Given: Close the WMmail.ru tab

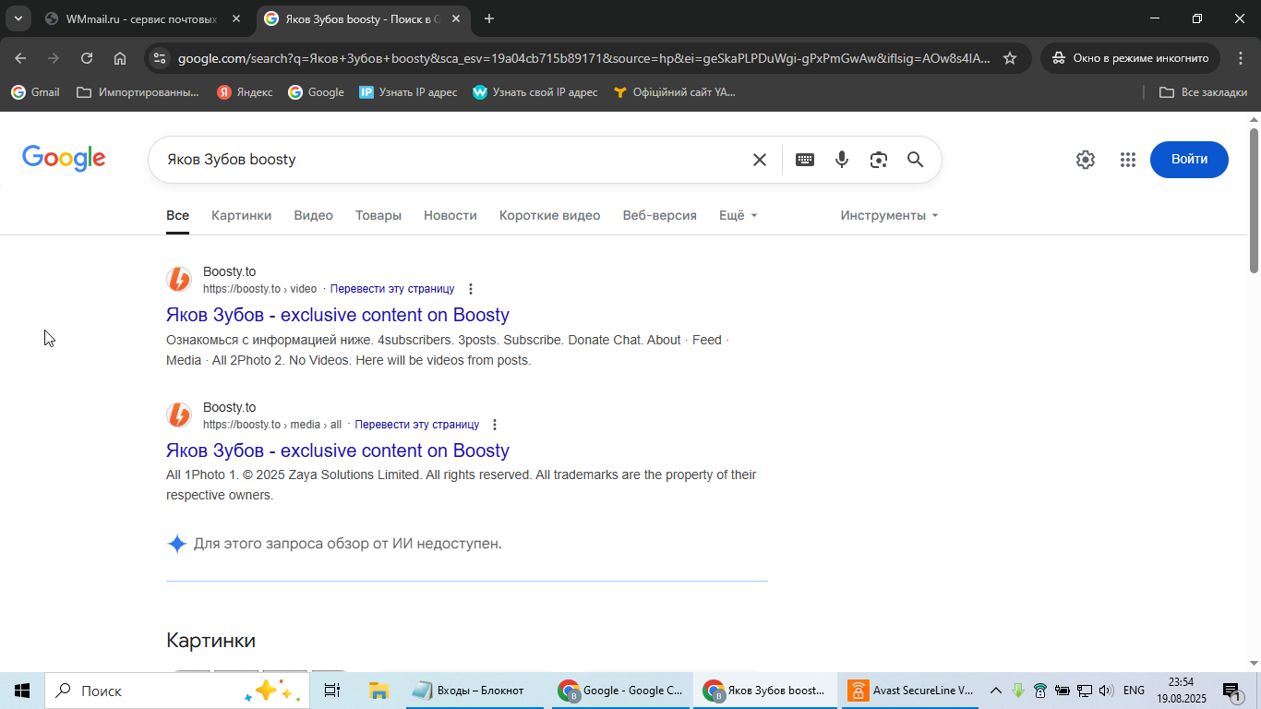Looking at the screenshot, I should 236,18.
